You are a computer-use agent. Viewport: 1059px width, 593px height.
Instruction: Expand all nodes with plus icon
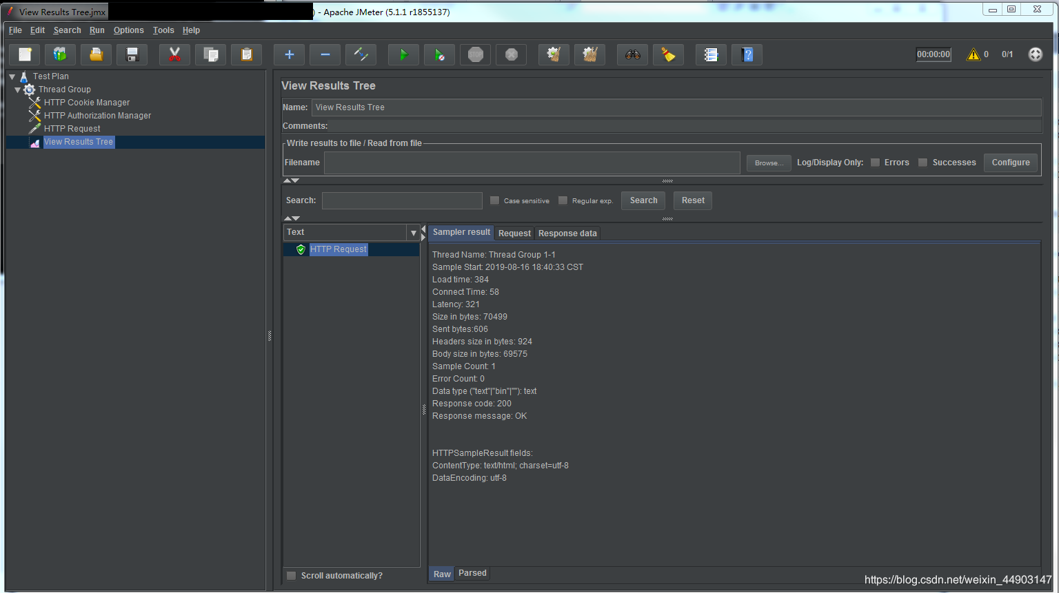point(290,54)
